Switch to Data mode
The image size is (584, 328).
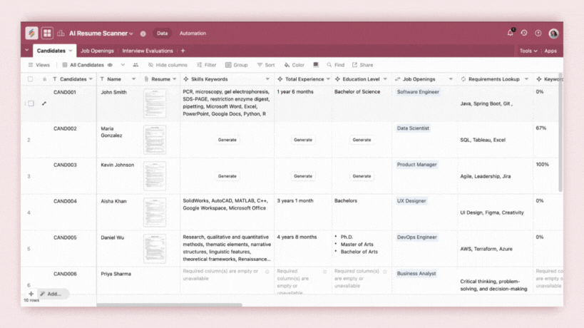point(162,33)
